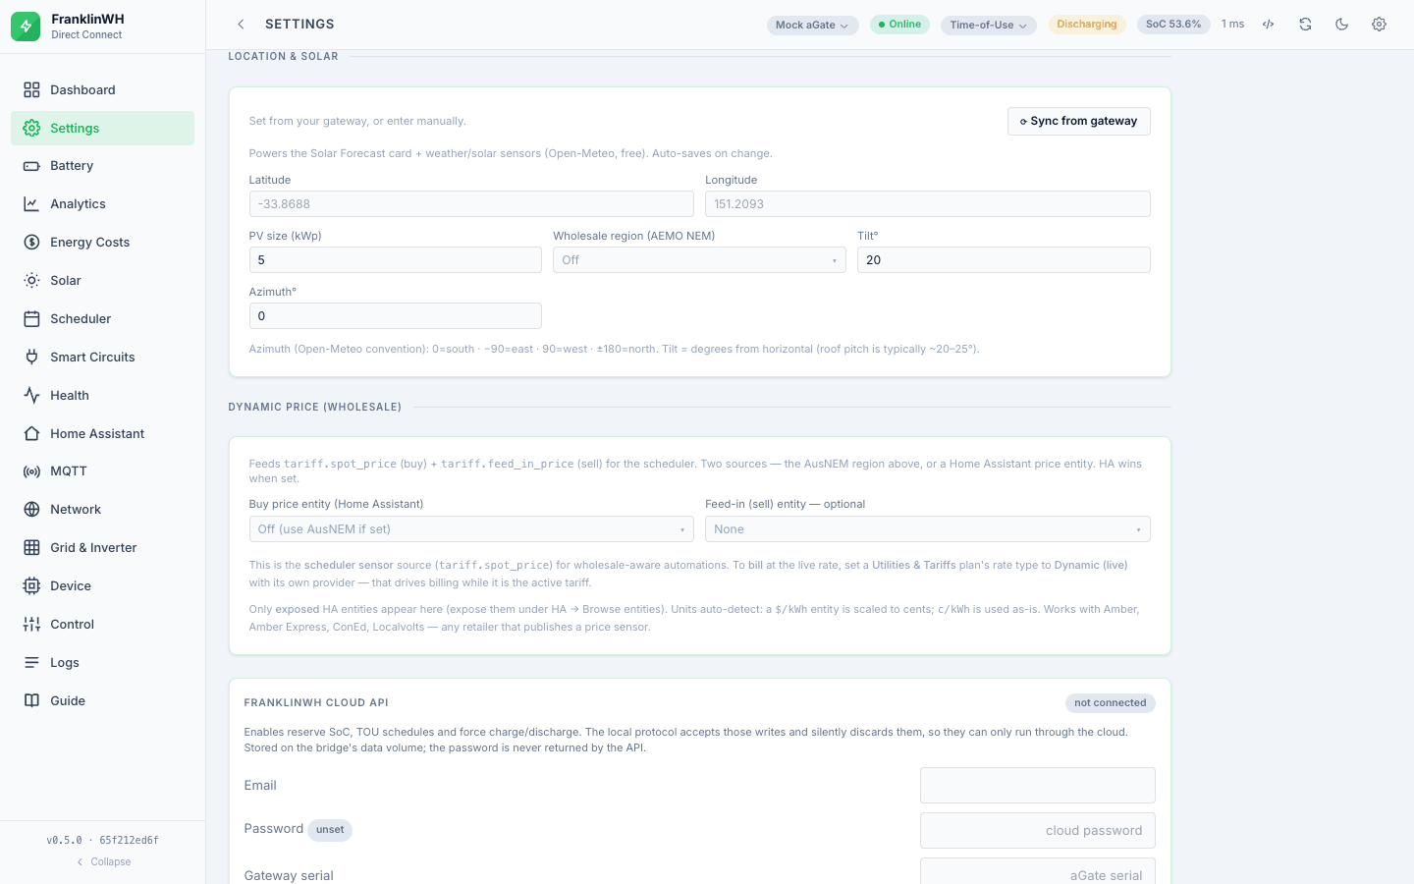Click the refresh icon in the header
The image size is (1414, 884).
point(1305,25)
